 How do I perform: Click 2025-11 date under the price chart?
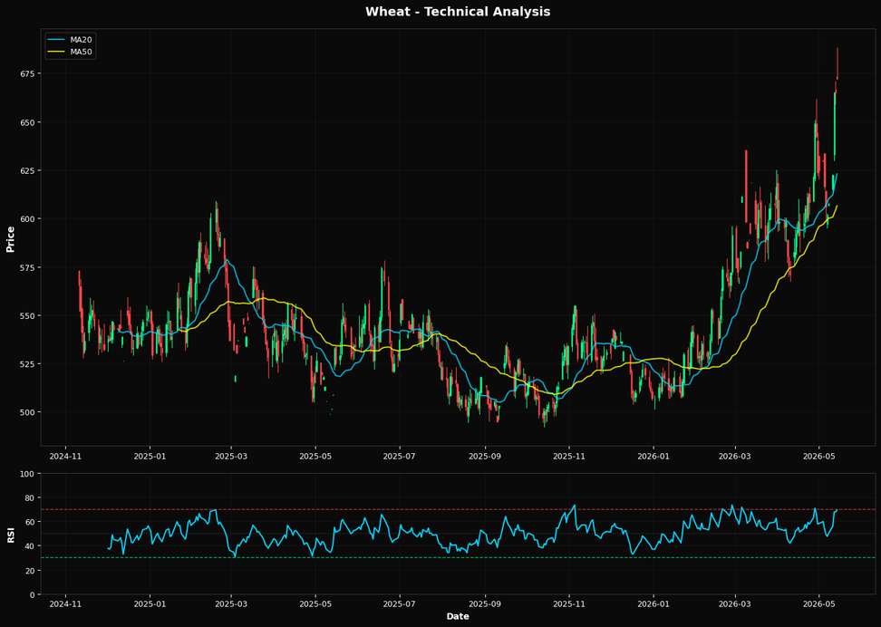[569, 456]
